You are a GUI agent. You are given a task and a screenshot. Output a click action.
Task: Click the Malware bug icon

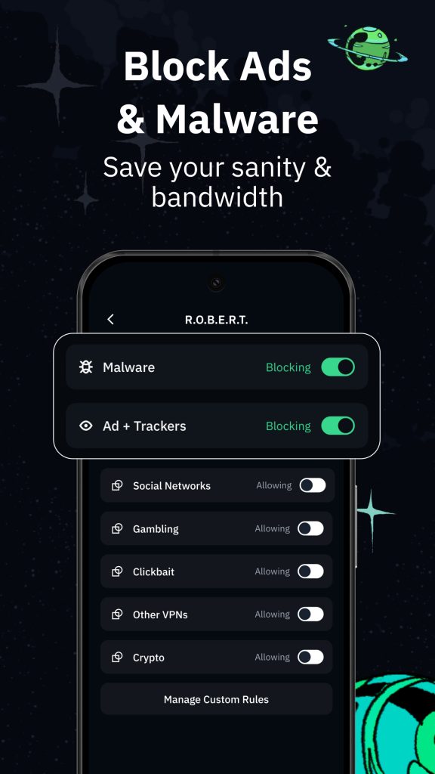[86, 367]
